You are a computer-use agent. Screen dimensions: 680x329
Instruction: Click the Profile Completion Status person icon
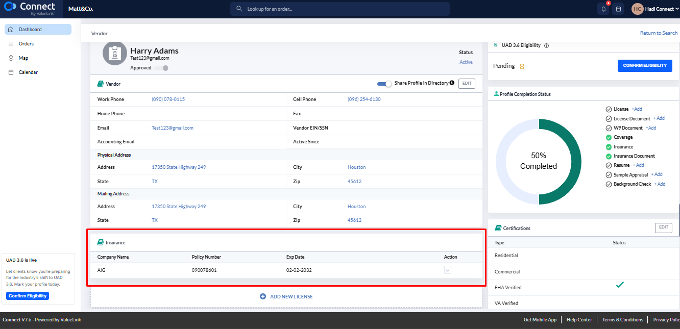click(x=496, y=94)
